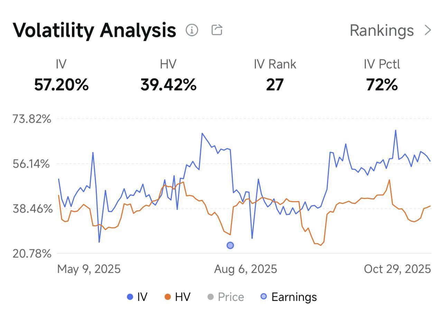This screenshot has width=444, height=332.
Task: Toggle the IV legend series
Action: pyautogui.click(x=137, y=297)
